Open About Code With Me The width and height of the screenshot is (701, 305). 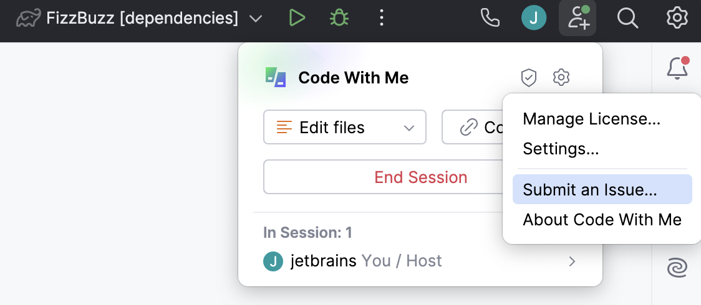[602, 220]
